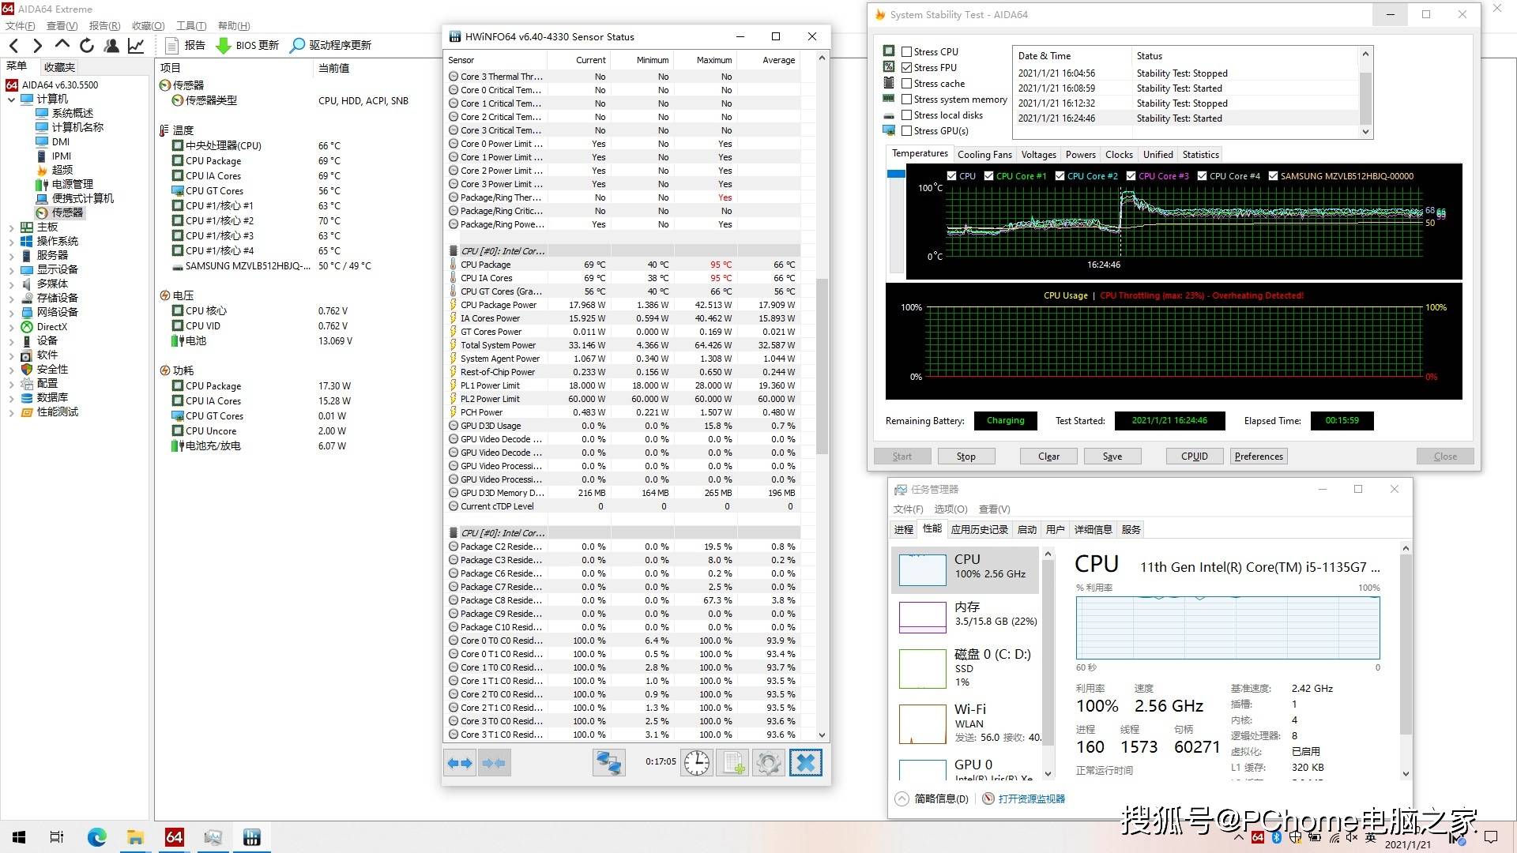1517x853 pixels.
Task: Open Windows Start menu
Action: (x=19, y=837)
